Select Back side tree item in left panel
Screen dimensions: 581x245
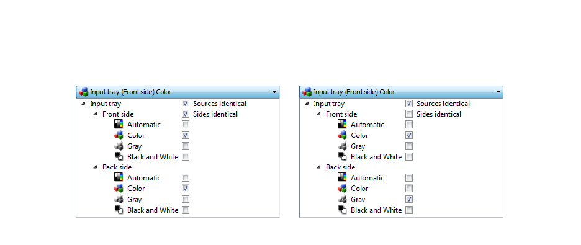coord(117,167)
